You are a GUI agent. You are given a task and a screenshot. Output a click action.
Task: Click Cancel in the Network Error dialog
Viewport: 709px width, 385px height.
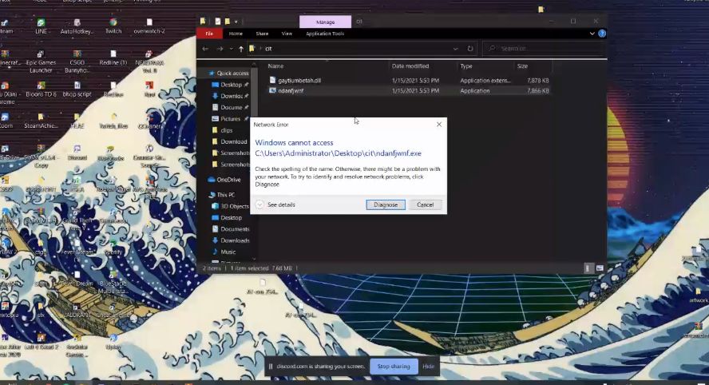[x=425, y=204]
